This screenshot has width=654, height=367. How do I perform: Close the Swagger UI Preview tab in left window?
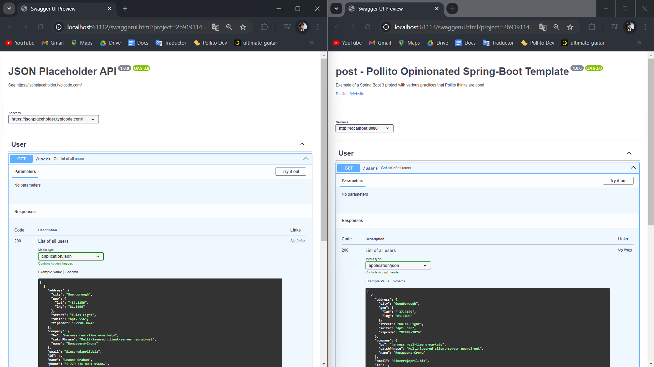point(109,9)
